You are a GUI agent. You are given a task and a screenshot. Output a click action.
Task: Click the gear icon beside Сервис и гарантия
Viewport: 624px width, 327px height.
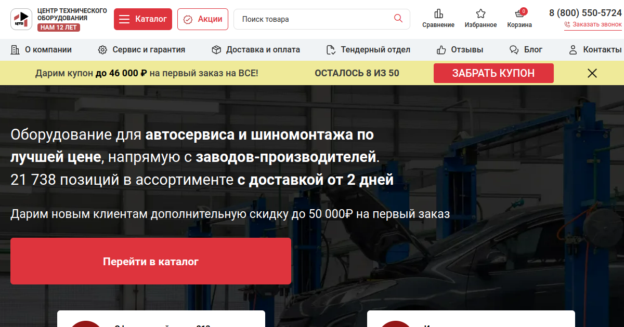[x=102, y=50]
